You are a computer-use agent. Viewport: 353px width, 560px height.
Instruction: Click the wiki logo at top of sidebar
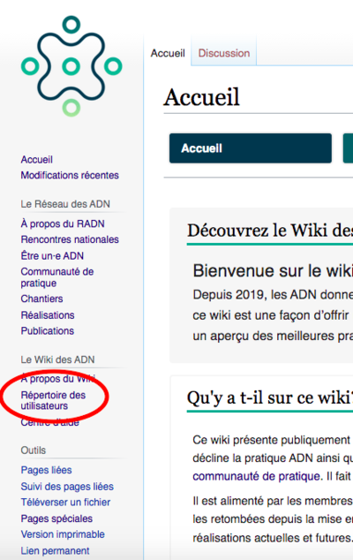71,66
